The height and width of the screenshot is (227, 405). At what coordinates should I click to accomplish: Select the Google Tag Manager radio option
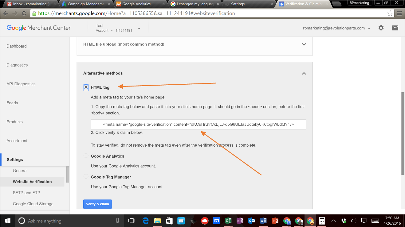pos(86,177)
